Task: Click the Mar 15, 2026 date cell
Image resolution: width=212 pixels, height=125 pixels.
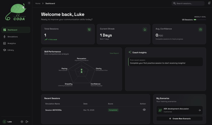Action: pyautogui.click(x=89, y=110)
